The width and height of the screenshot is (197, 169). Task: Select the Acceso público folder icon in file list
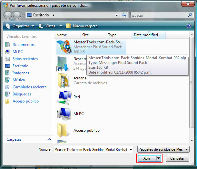coord(63,130)
